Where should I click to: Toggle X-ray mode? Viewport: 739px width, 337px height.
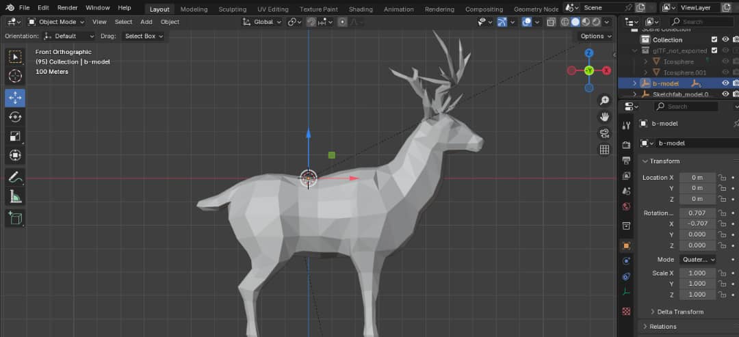[x=551, y=22]
